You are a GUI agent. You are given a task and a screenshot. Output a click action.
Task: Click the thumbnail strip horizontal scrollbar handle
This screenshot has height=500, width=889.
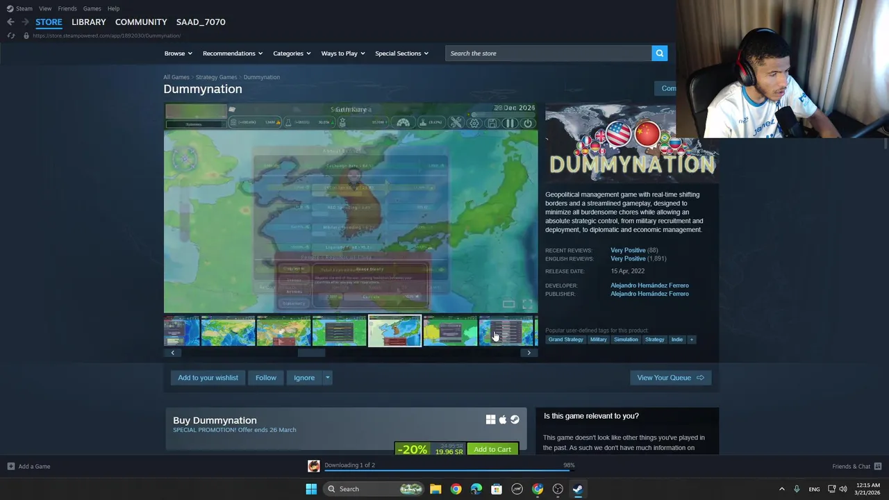[311, 353]
